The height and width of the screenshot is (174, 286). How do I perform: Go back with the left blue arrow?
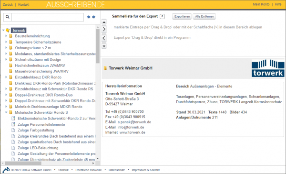(89, 17)
